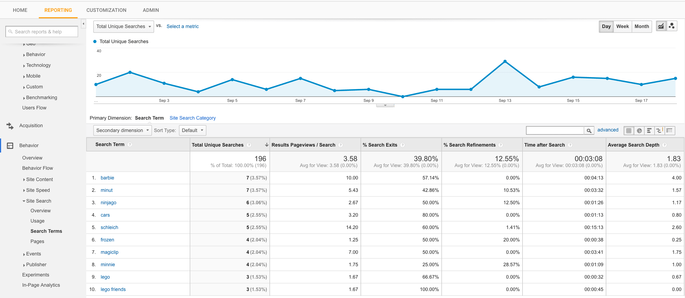Switch chart to line chart view icon

point(661,26)
